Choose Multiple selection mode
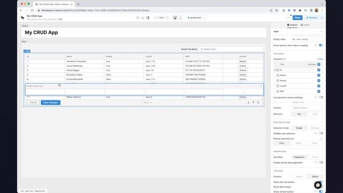Image resolution: width=343 pixels, height=193 pixels. [315, 128]
